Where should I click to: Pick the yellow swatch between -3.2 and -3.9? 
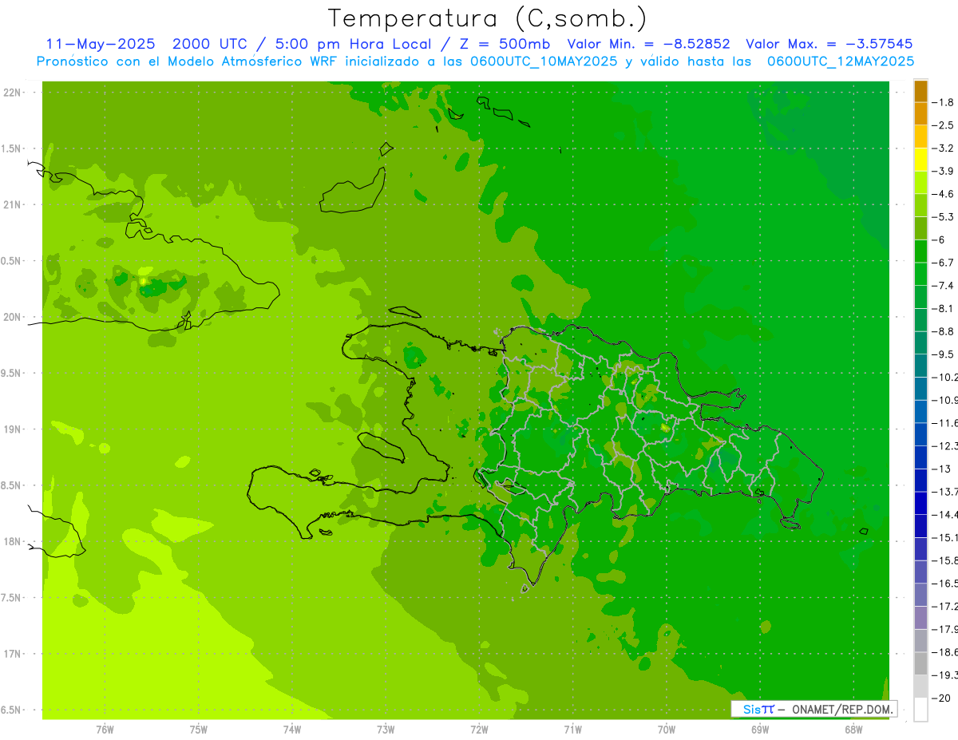click(920, 160)
